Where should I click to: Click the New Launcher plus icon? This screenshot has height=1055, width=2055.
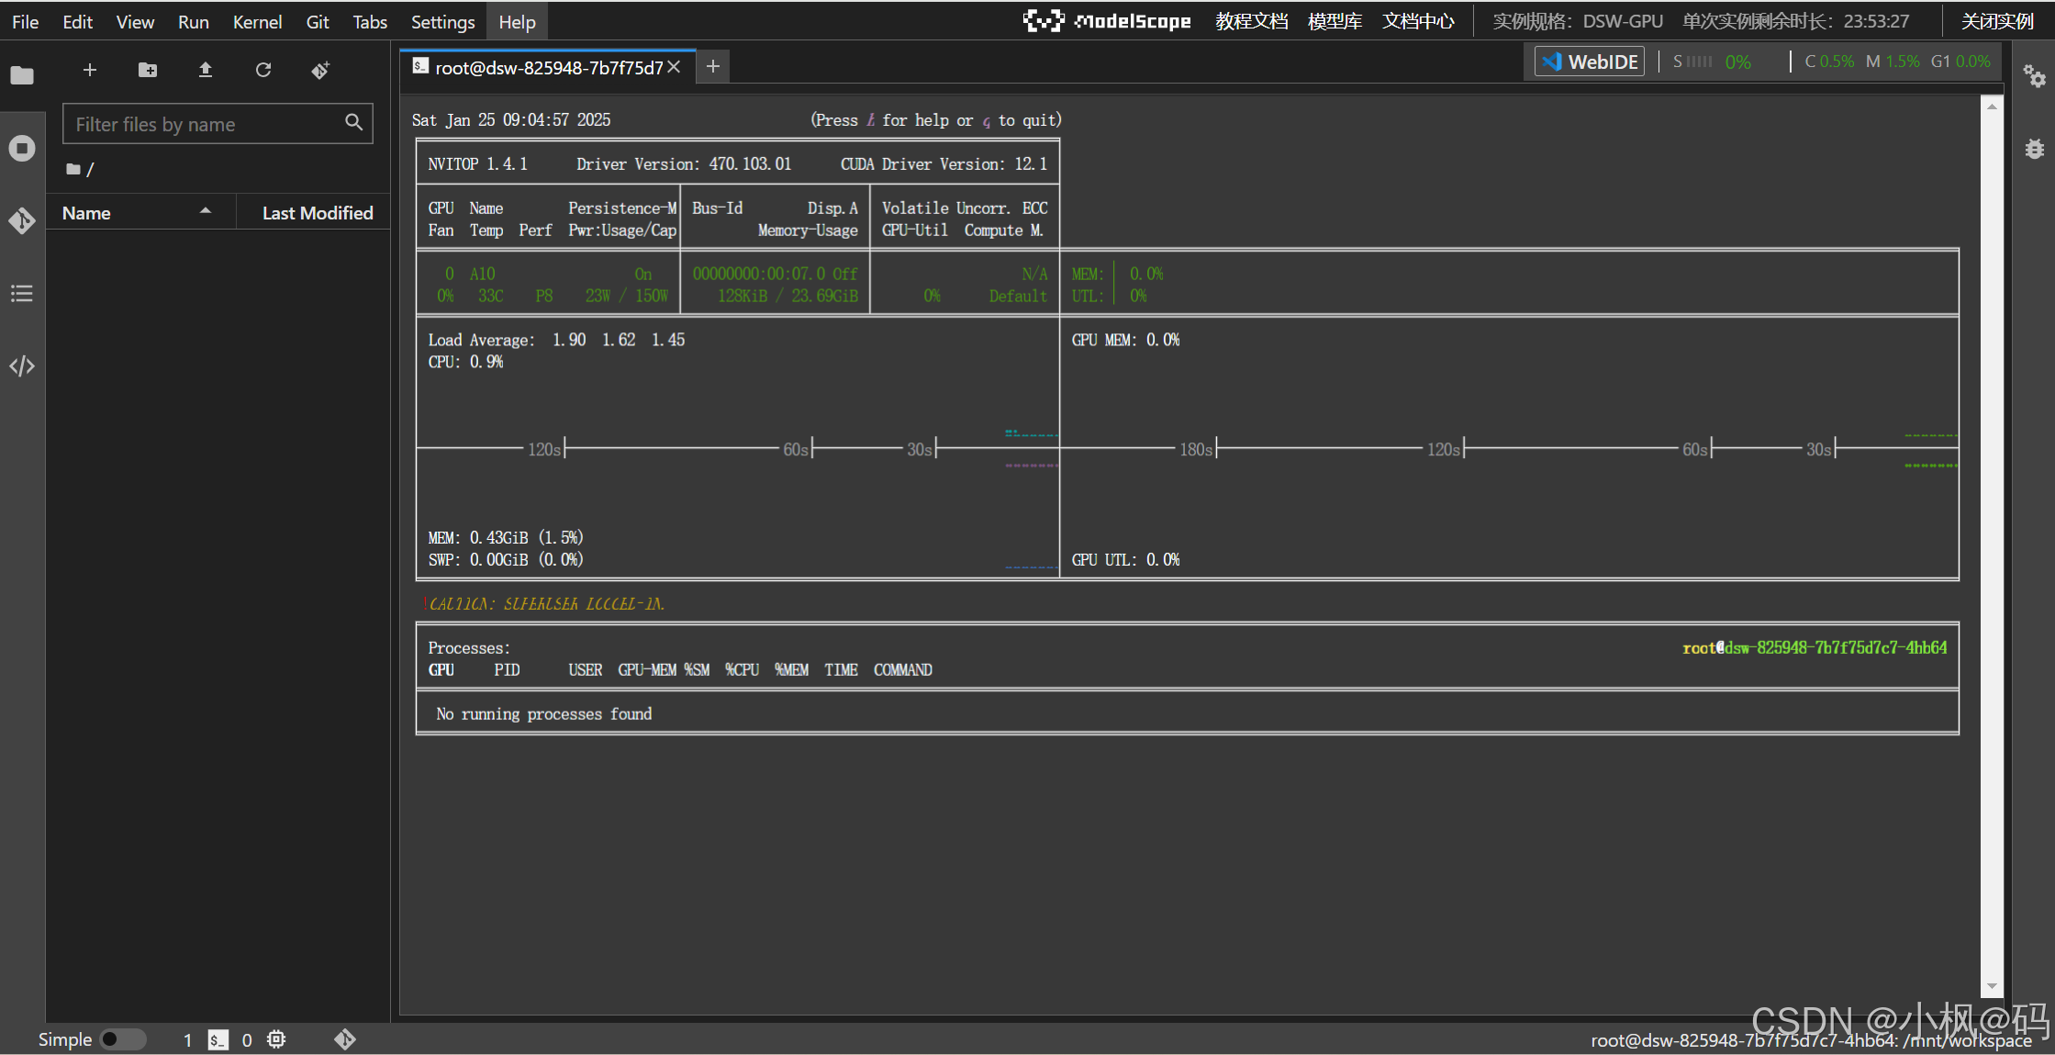point(90,70)
